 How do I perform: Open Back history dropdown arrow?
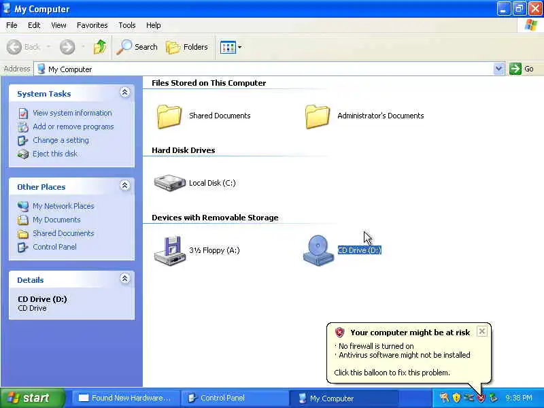click(x=48, y=47)
